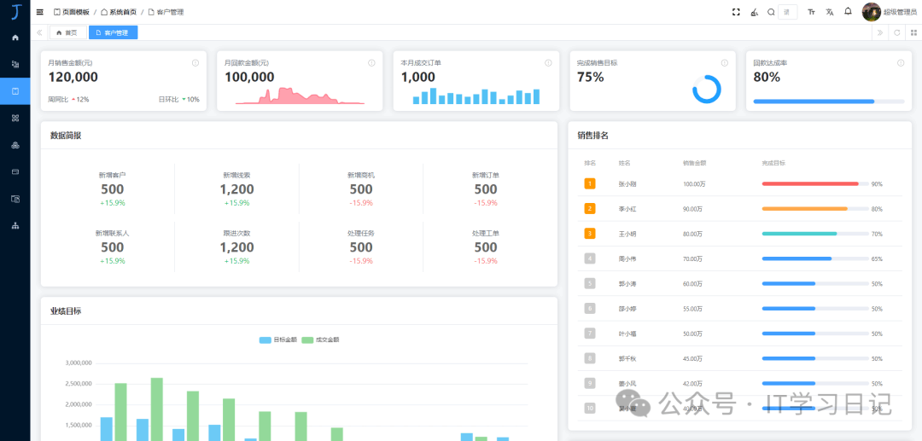The image size is (922, 441).
Task: Switch to the 首页 tab
Action: tap(67, 33)
